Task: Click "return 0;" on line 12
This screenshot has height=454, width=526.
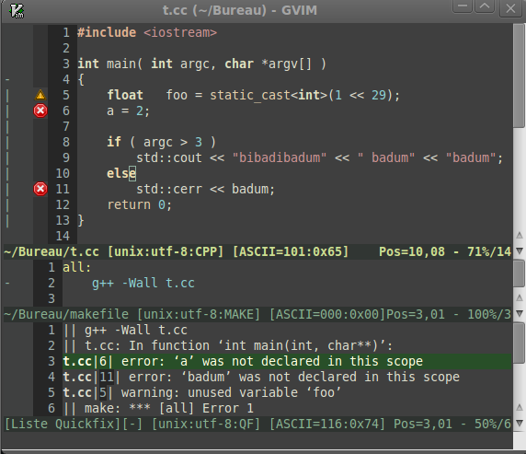Action: pyautogui.click(x=139, y=204)
